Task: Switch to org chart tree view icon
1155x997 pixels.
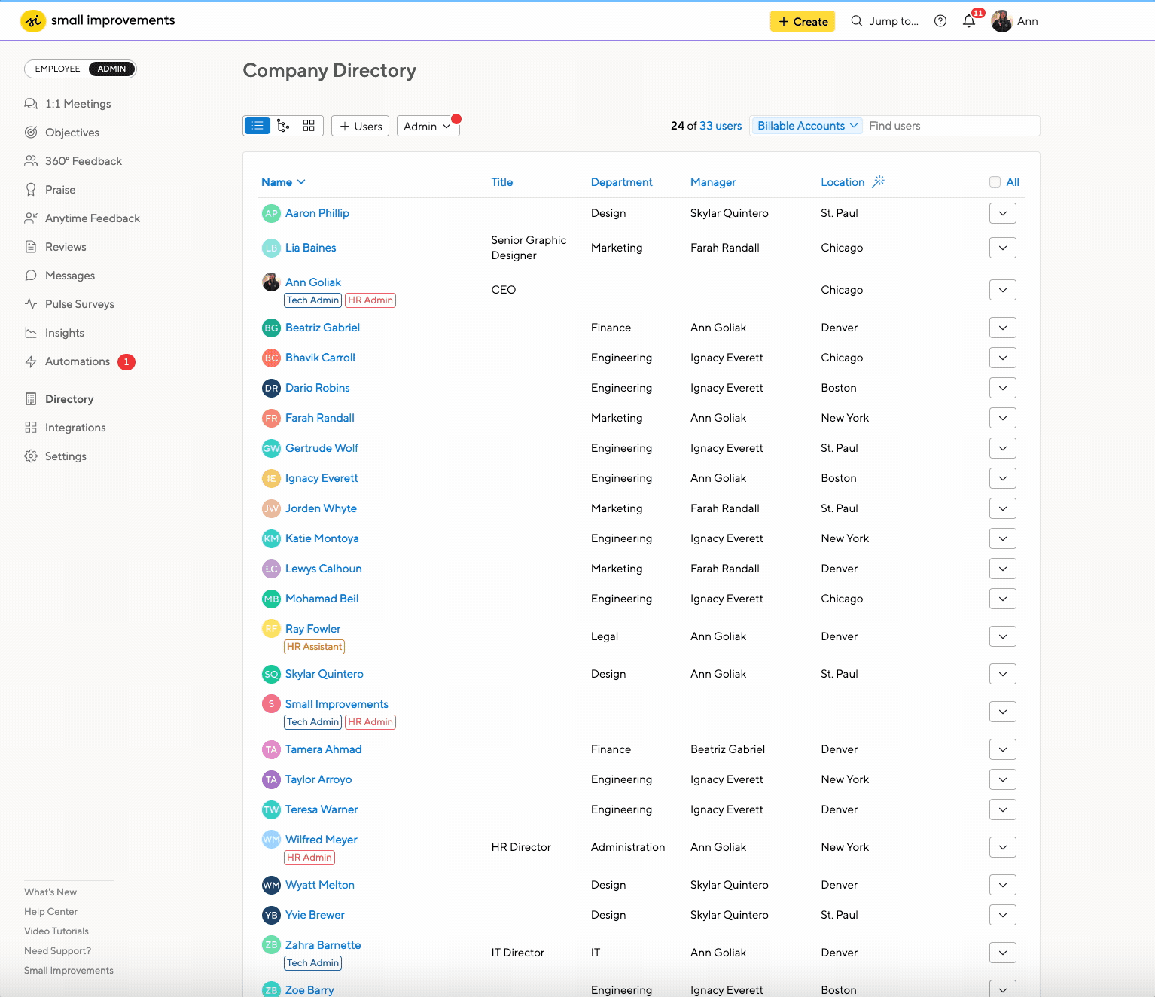Action: coord(283,126)
